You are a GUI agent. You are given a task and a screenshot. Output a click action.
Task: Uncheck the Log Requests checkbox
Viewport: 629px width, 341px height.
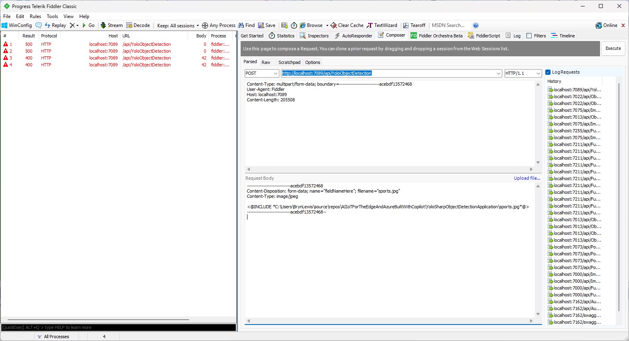(x=548, y=72)
